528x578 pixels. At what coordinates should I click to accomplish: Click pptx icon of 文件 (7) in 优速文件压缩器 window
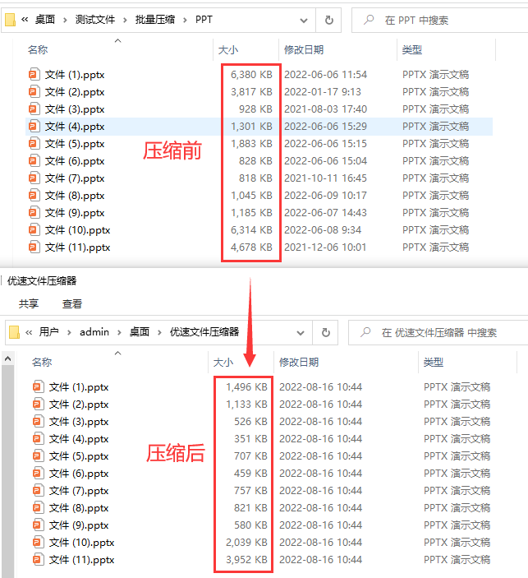[x=39, y=491]
